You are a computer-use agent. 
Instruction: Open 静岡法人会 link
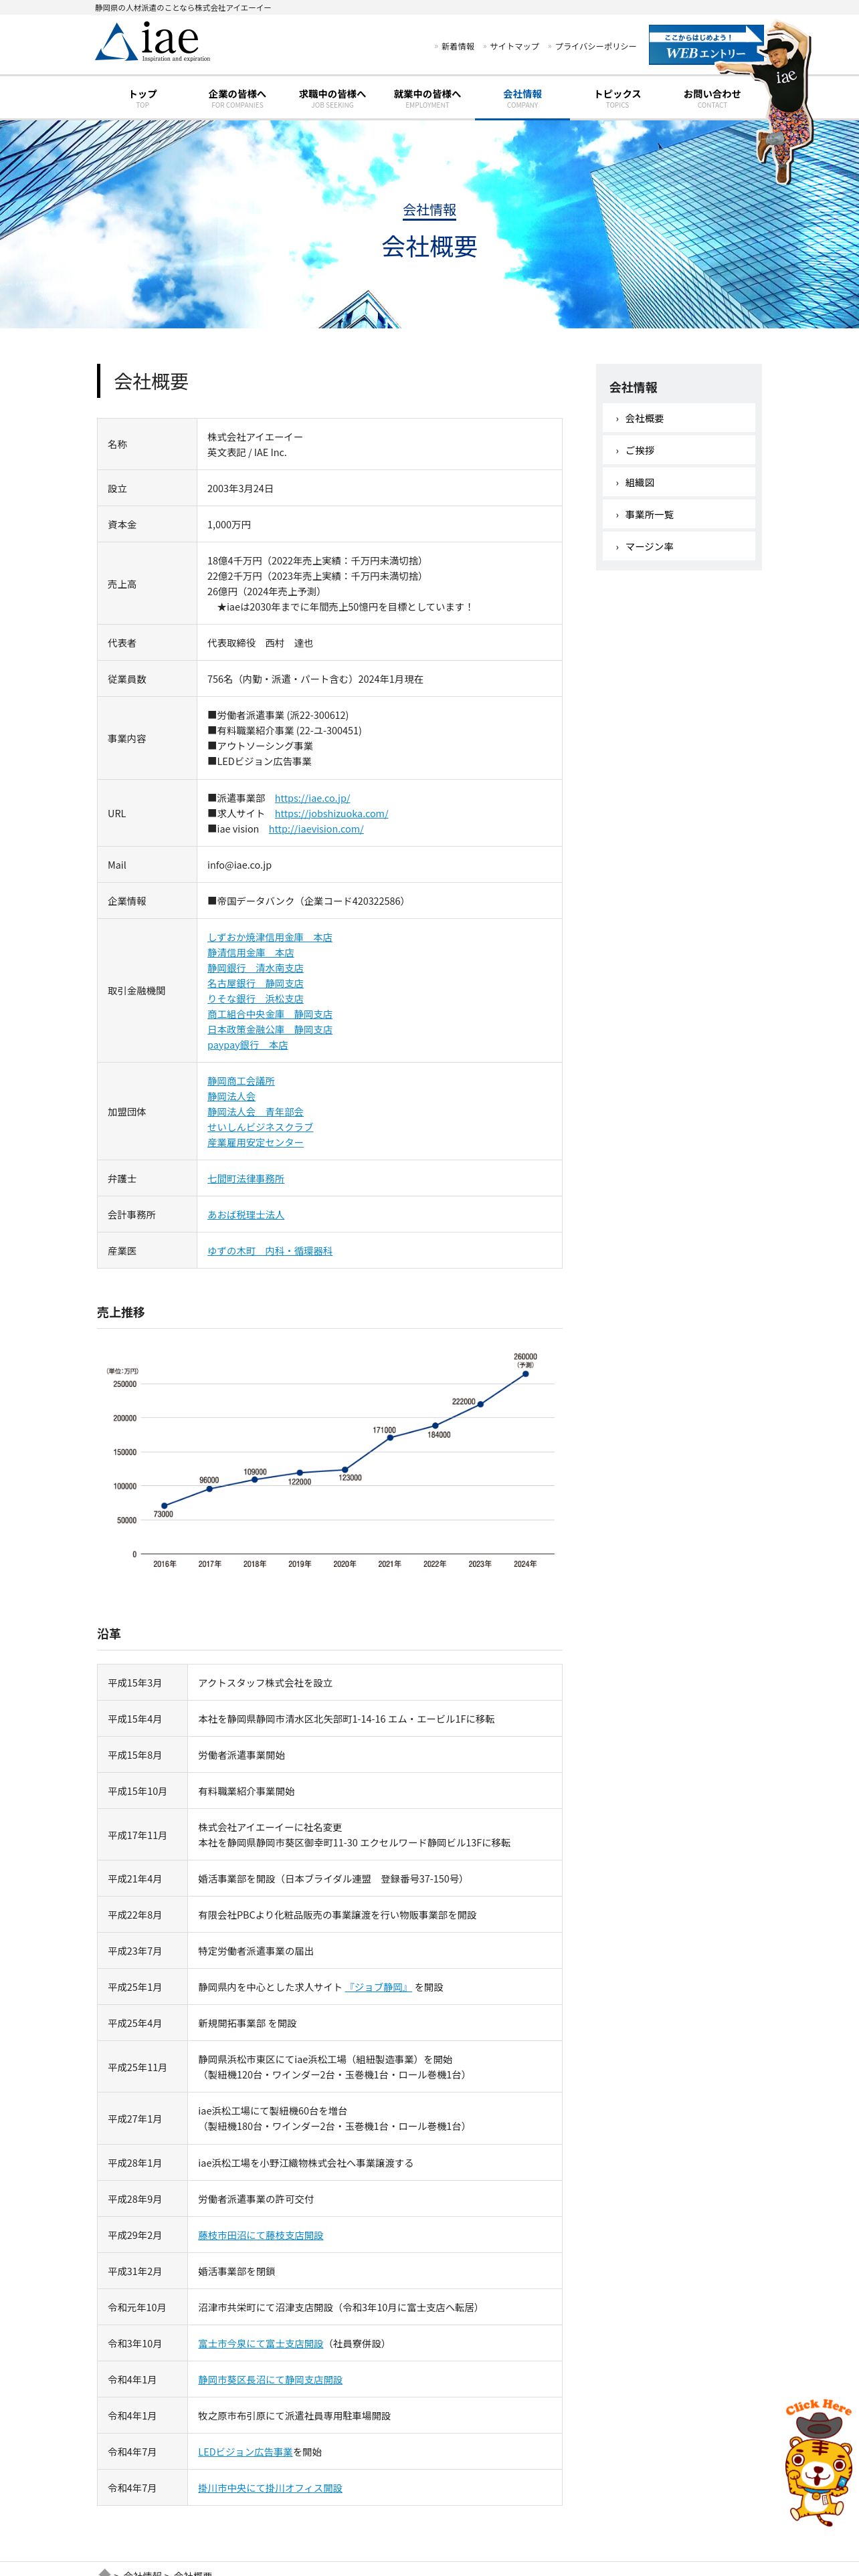[x=231, y=1097]
